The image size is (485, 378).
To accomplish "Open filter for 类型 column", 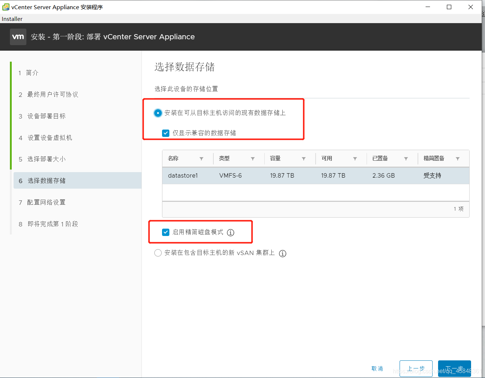I will (253, 159).
